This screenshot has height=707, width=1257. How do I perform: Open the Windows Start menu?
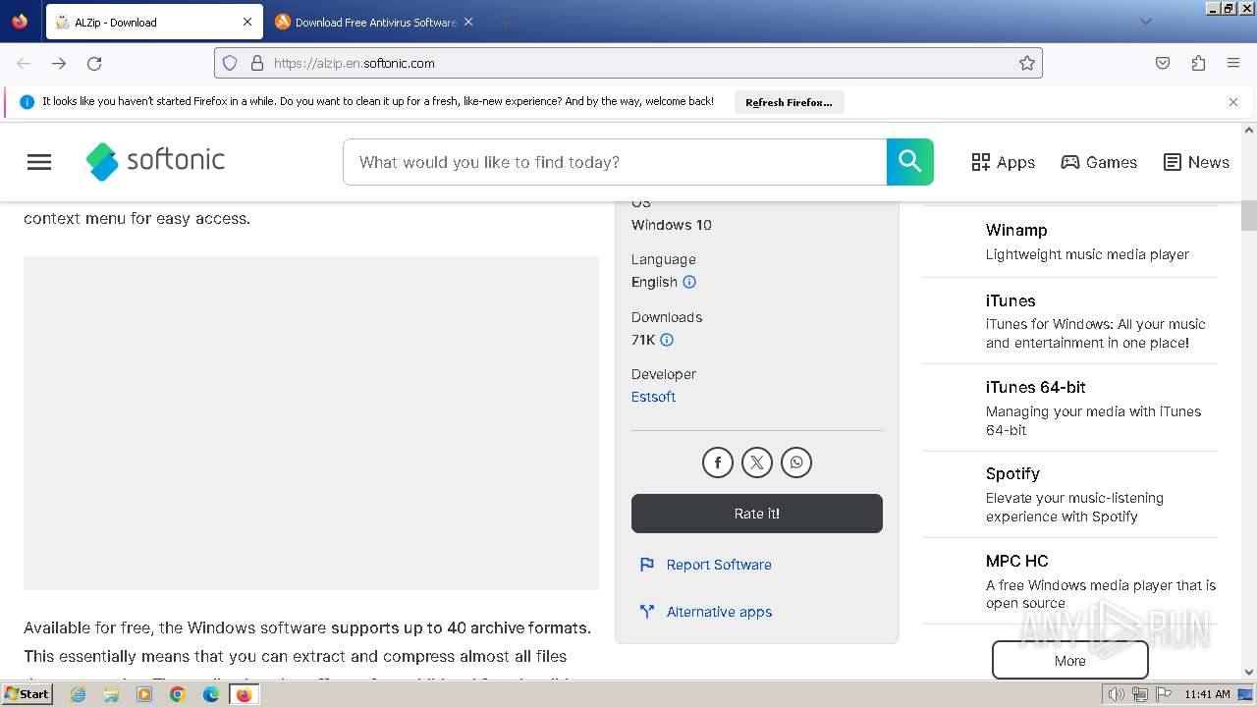click(27, 694)
